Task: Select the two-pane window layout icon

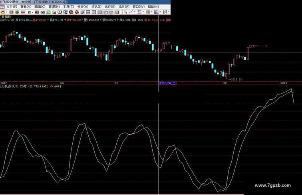Action: pyautogui.click(x=94, y=12)
